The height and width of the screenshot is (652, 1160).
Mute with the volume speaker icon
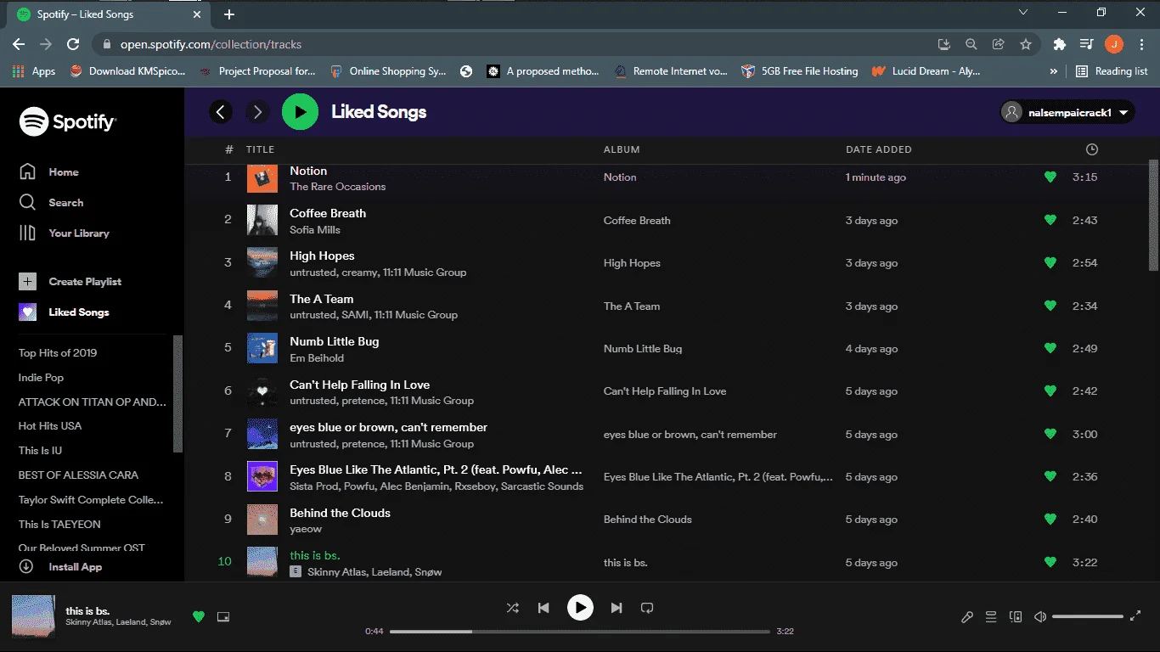point(1040,617)
